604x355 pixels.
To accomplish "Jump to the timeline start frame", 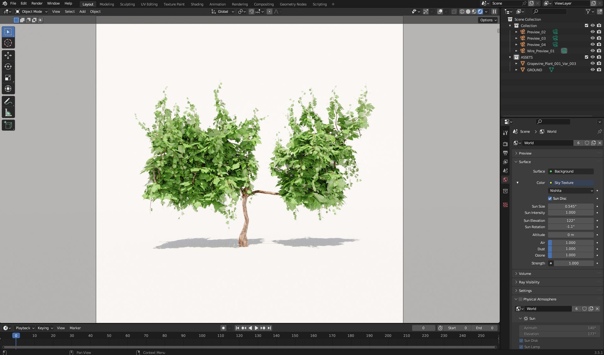I will pos(237,328).
